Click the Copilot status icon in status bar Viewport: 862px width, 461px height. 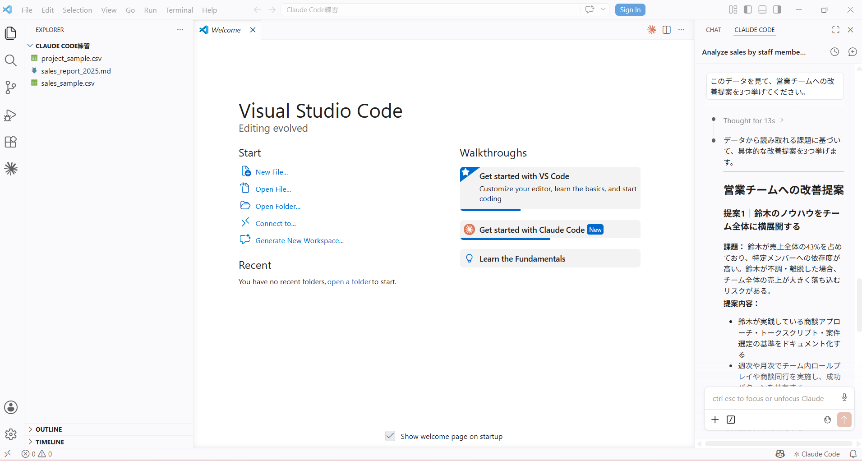(x=780, y=454)
